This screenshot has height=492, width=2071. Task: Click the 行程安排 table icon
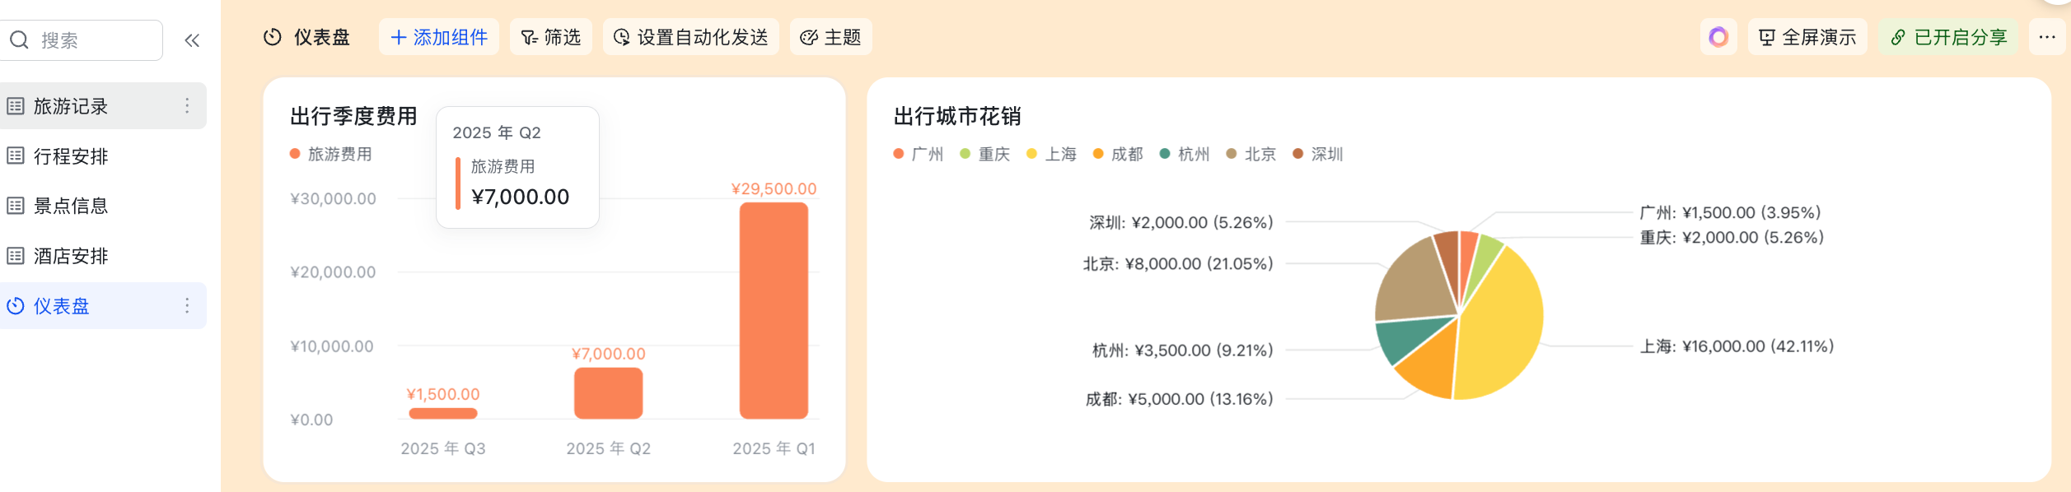[16, 156]
